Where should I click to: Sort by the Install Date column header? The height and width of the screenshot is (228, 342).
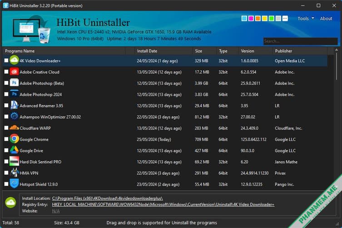coord(163,51)
